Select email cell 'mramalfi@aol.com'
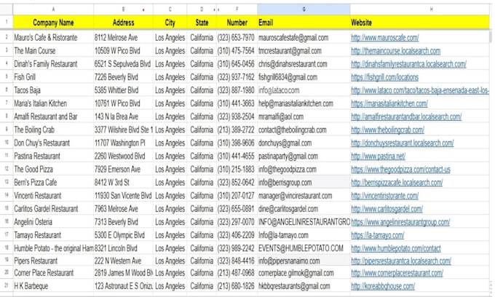Screen dimensions: 495x297 coord(304,116)
